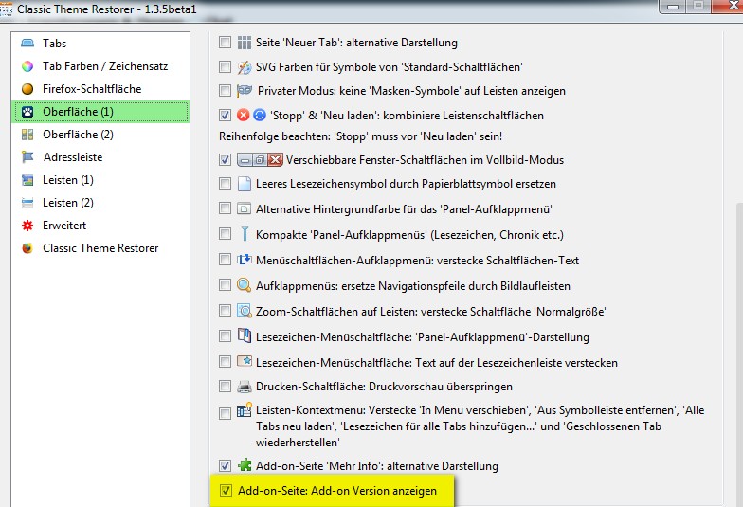Viewport: 743px width, 507px height.
Task: Check Alternative Hintergrundfarbe checkbox
Action: coord(226,208)
